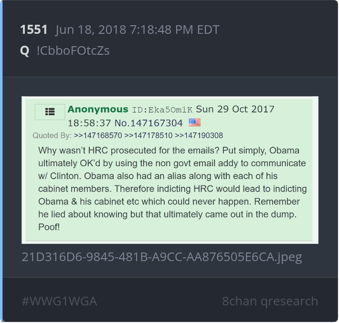Click post number No.147167304
Image resolution: width=339 pixels, height=323 pixels.
tap(148, 123)
